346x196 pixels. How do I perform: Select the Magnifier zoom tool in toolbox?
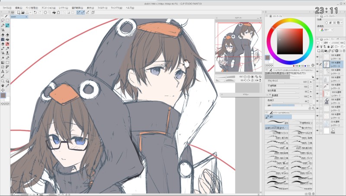click(3, 81)
